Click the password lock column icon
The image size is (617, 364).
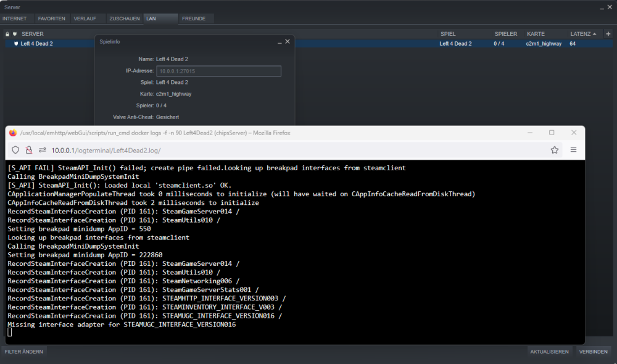[x=7, y=34]
